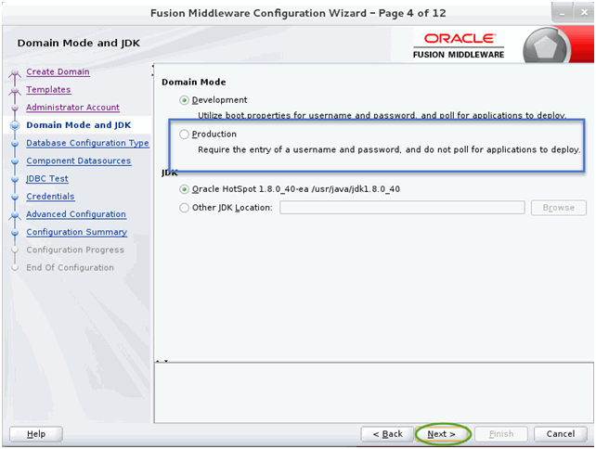596x449 pixels.
Task: Jump to the Advanced Configuration step
Action: click(x=76, y=214)
